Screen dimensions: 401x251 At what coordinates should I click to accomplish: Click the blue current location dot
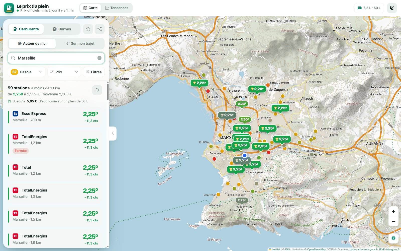[245, 155]
